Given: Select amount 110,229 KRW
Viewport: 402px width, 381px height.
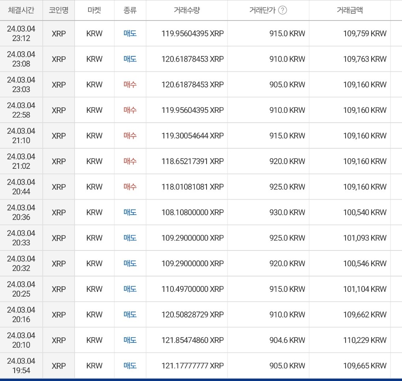Looking at the screenshot, I should (365, 340).
